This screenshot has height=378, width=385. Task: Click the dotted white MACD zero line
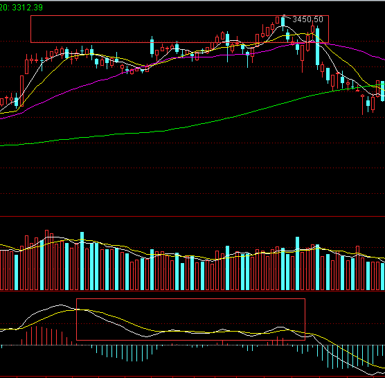[192, 345]
